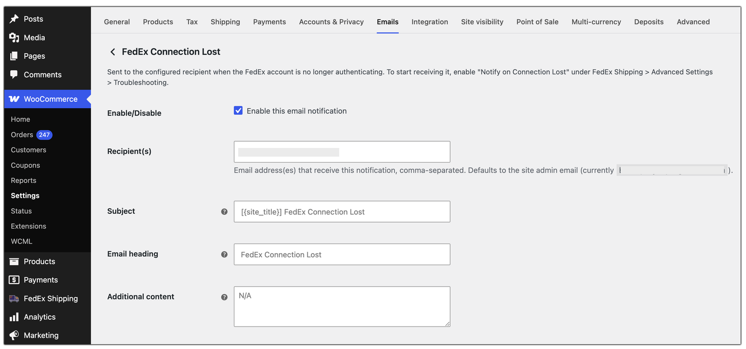Open the Coupons submenu link
This screenshot has height=349, width=746.
coord(26,165)
